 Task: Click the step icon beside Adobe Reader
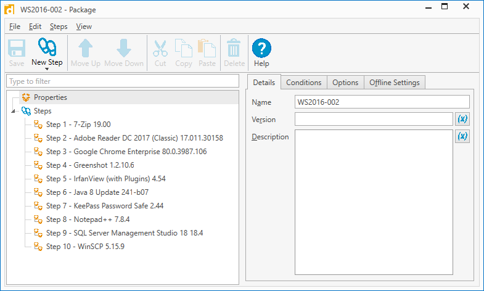tap(38, 138)
